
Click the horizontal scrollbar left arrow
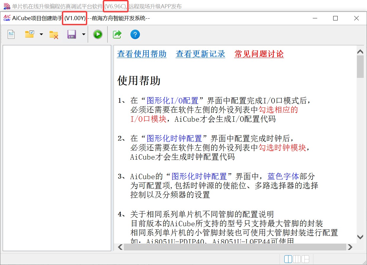pyautogui.click(x=120, y=247)
